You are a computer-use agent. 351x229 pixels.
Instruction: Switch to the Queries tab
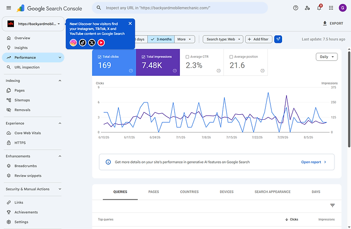point(120,192)
